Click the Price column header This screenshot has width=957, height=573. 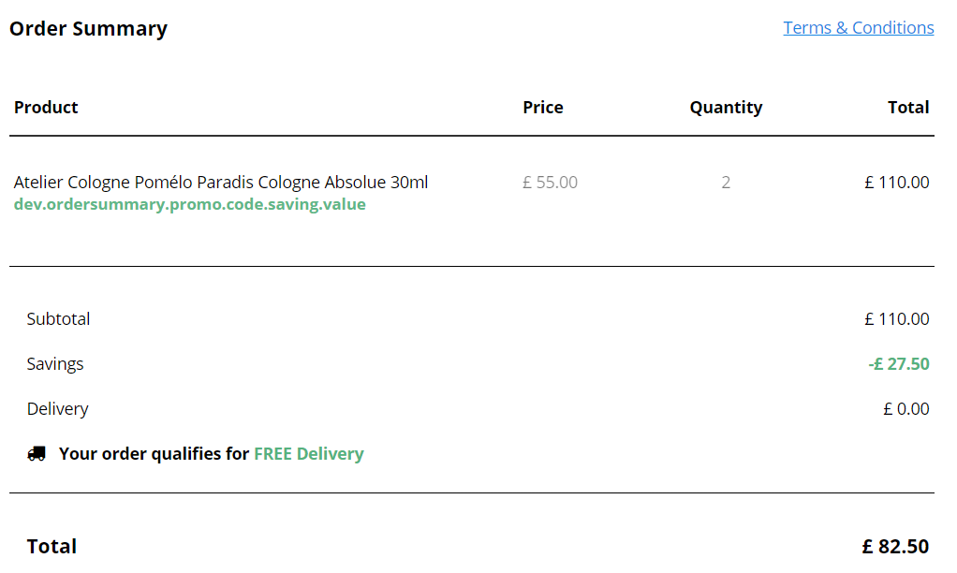click(x=542, y=108)
